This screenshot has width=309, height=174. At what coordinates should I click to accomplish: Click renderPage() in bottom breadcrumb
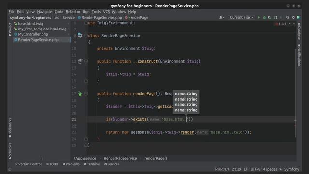pos(155,158)
